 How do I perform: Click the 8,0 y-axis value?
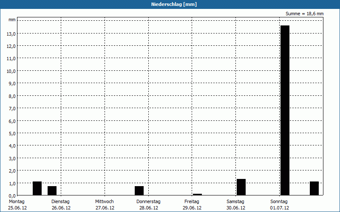click(x=12, y=96)
